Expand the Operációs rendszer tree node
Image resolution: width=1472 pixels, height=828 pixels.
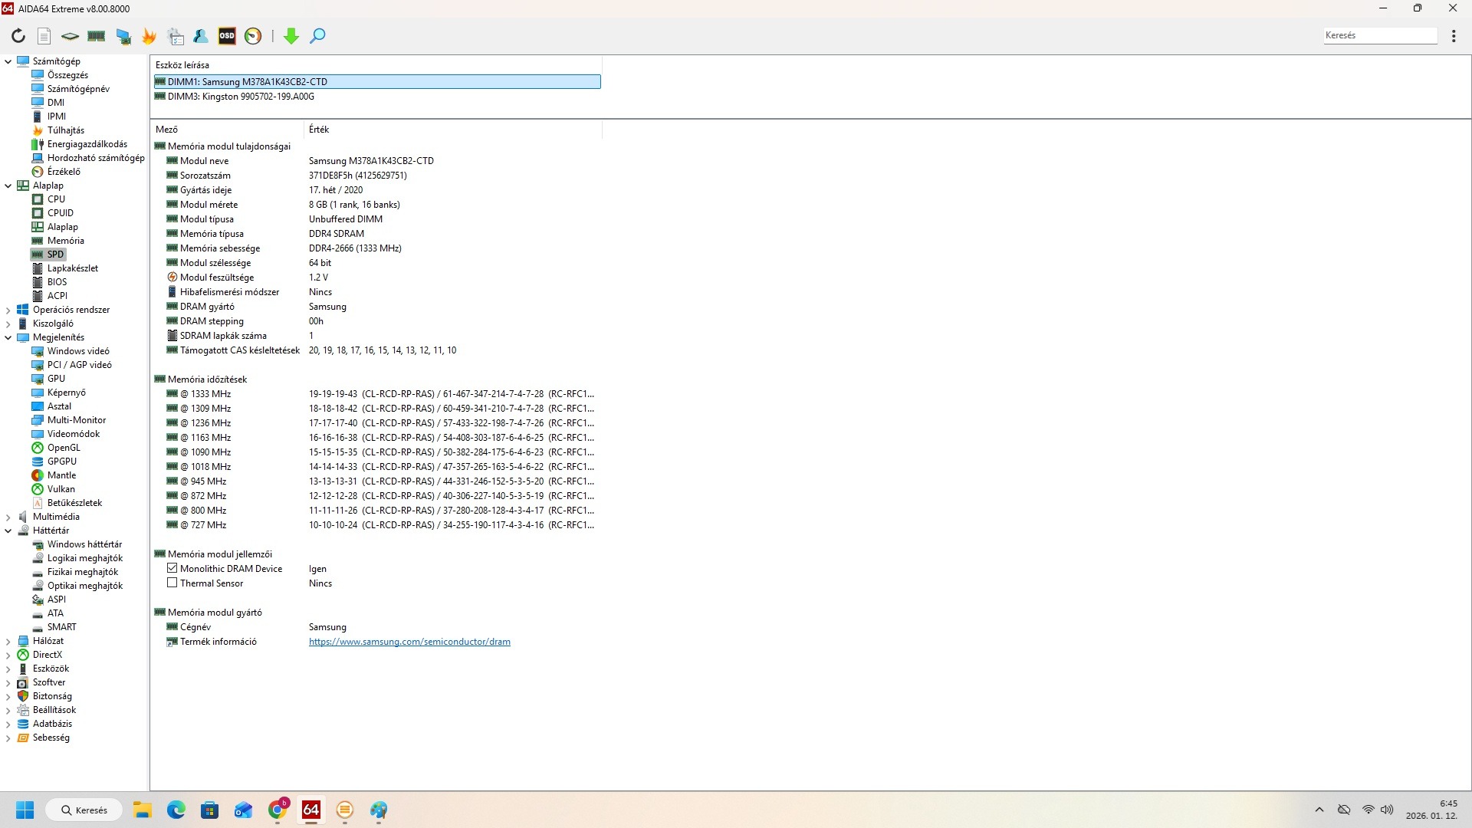[8, 310]
